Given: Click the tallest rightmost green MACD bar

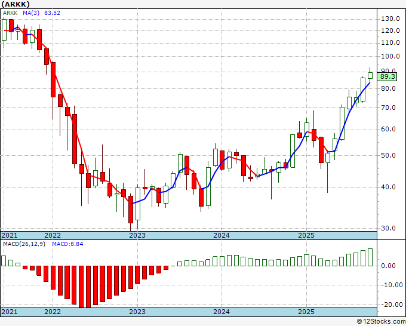Looking at the screenshot, I should (x=370, y=257).
